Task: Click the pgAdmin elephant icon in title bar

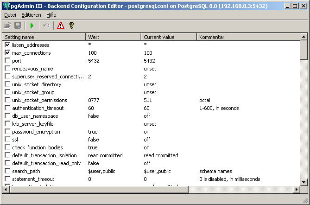Action: tap(6, 6)
